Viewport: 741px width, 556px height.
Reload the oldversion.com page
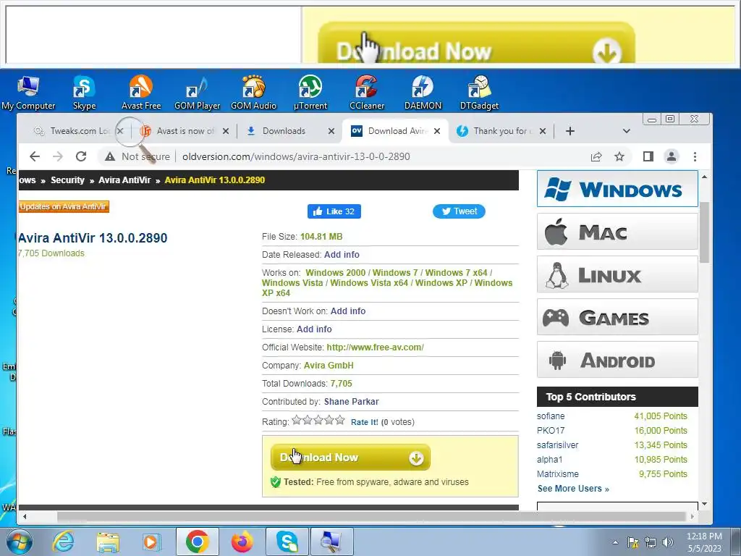click(x=81, y=156)
